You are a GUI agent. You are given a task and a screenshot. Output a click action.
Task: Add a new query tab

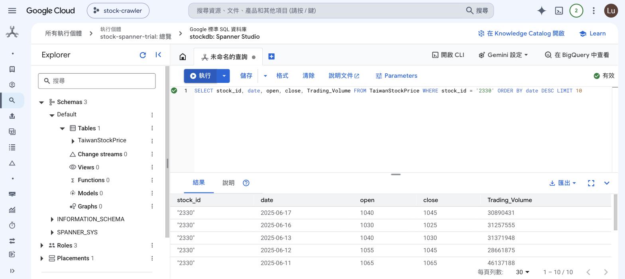point(271,57)
